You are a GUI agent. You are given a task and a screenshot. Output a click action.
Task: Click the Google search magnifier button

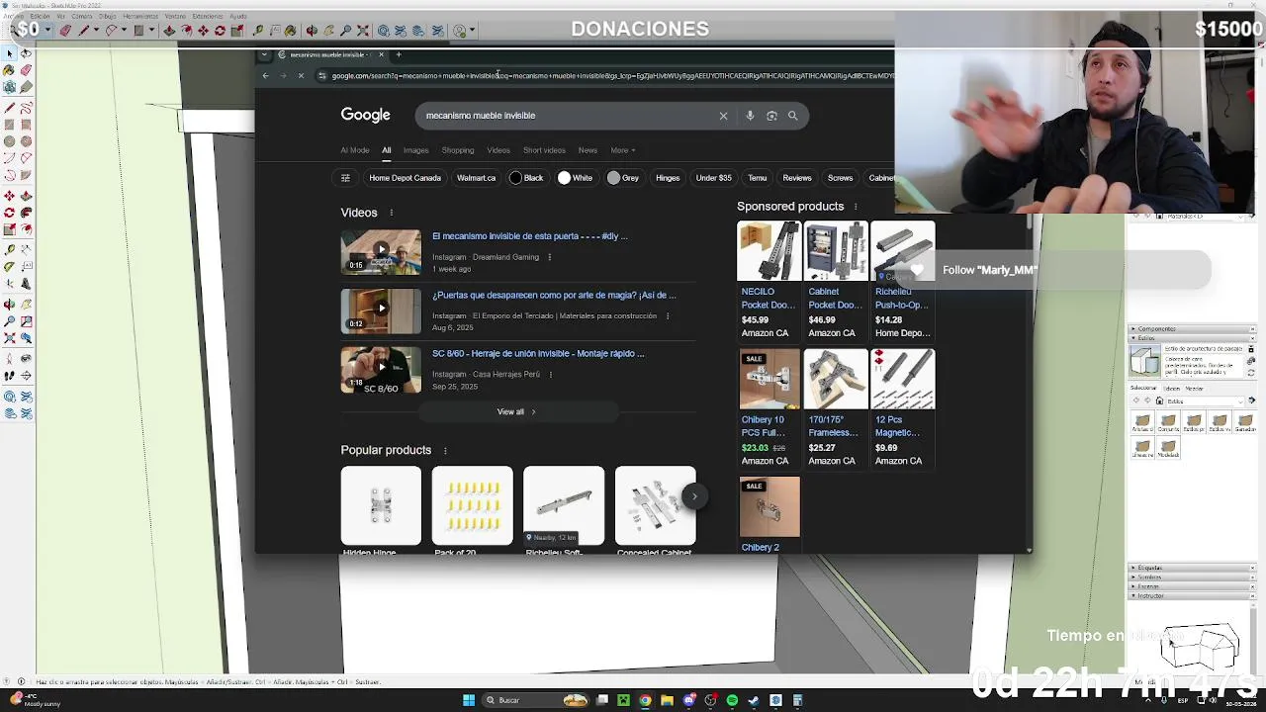pos(792,116)
